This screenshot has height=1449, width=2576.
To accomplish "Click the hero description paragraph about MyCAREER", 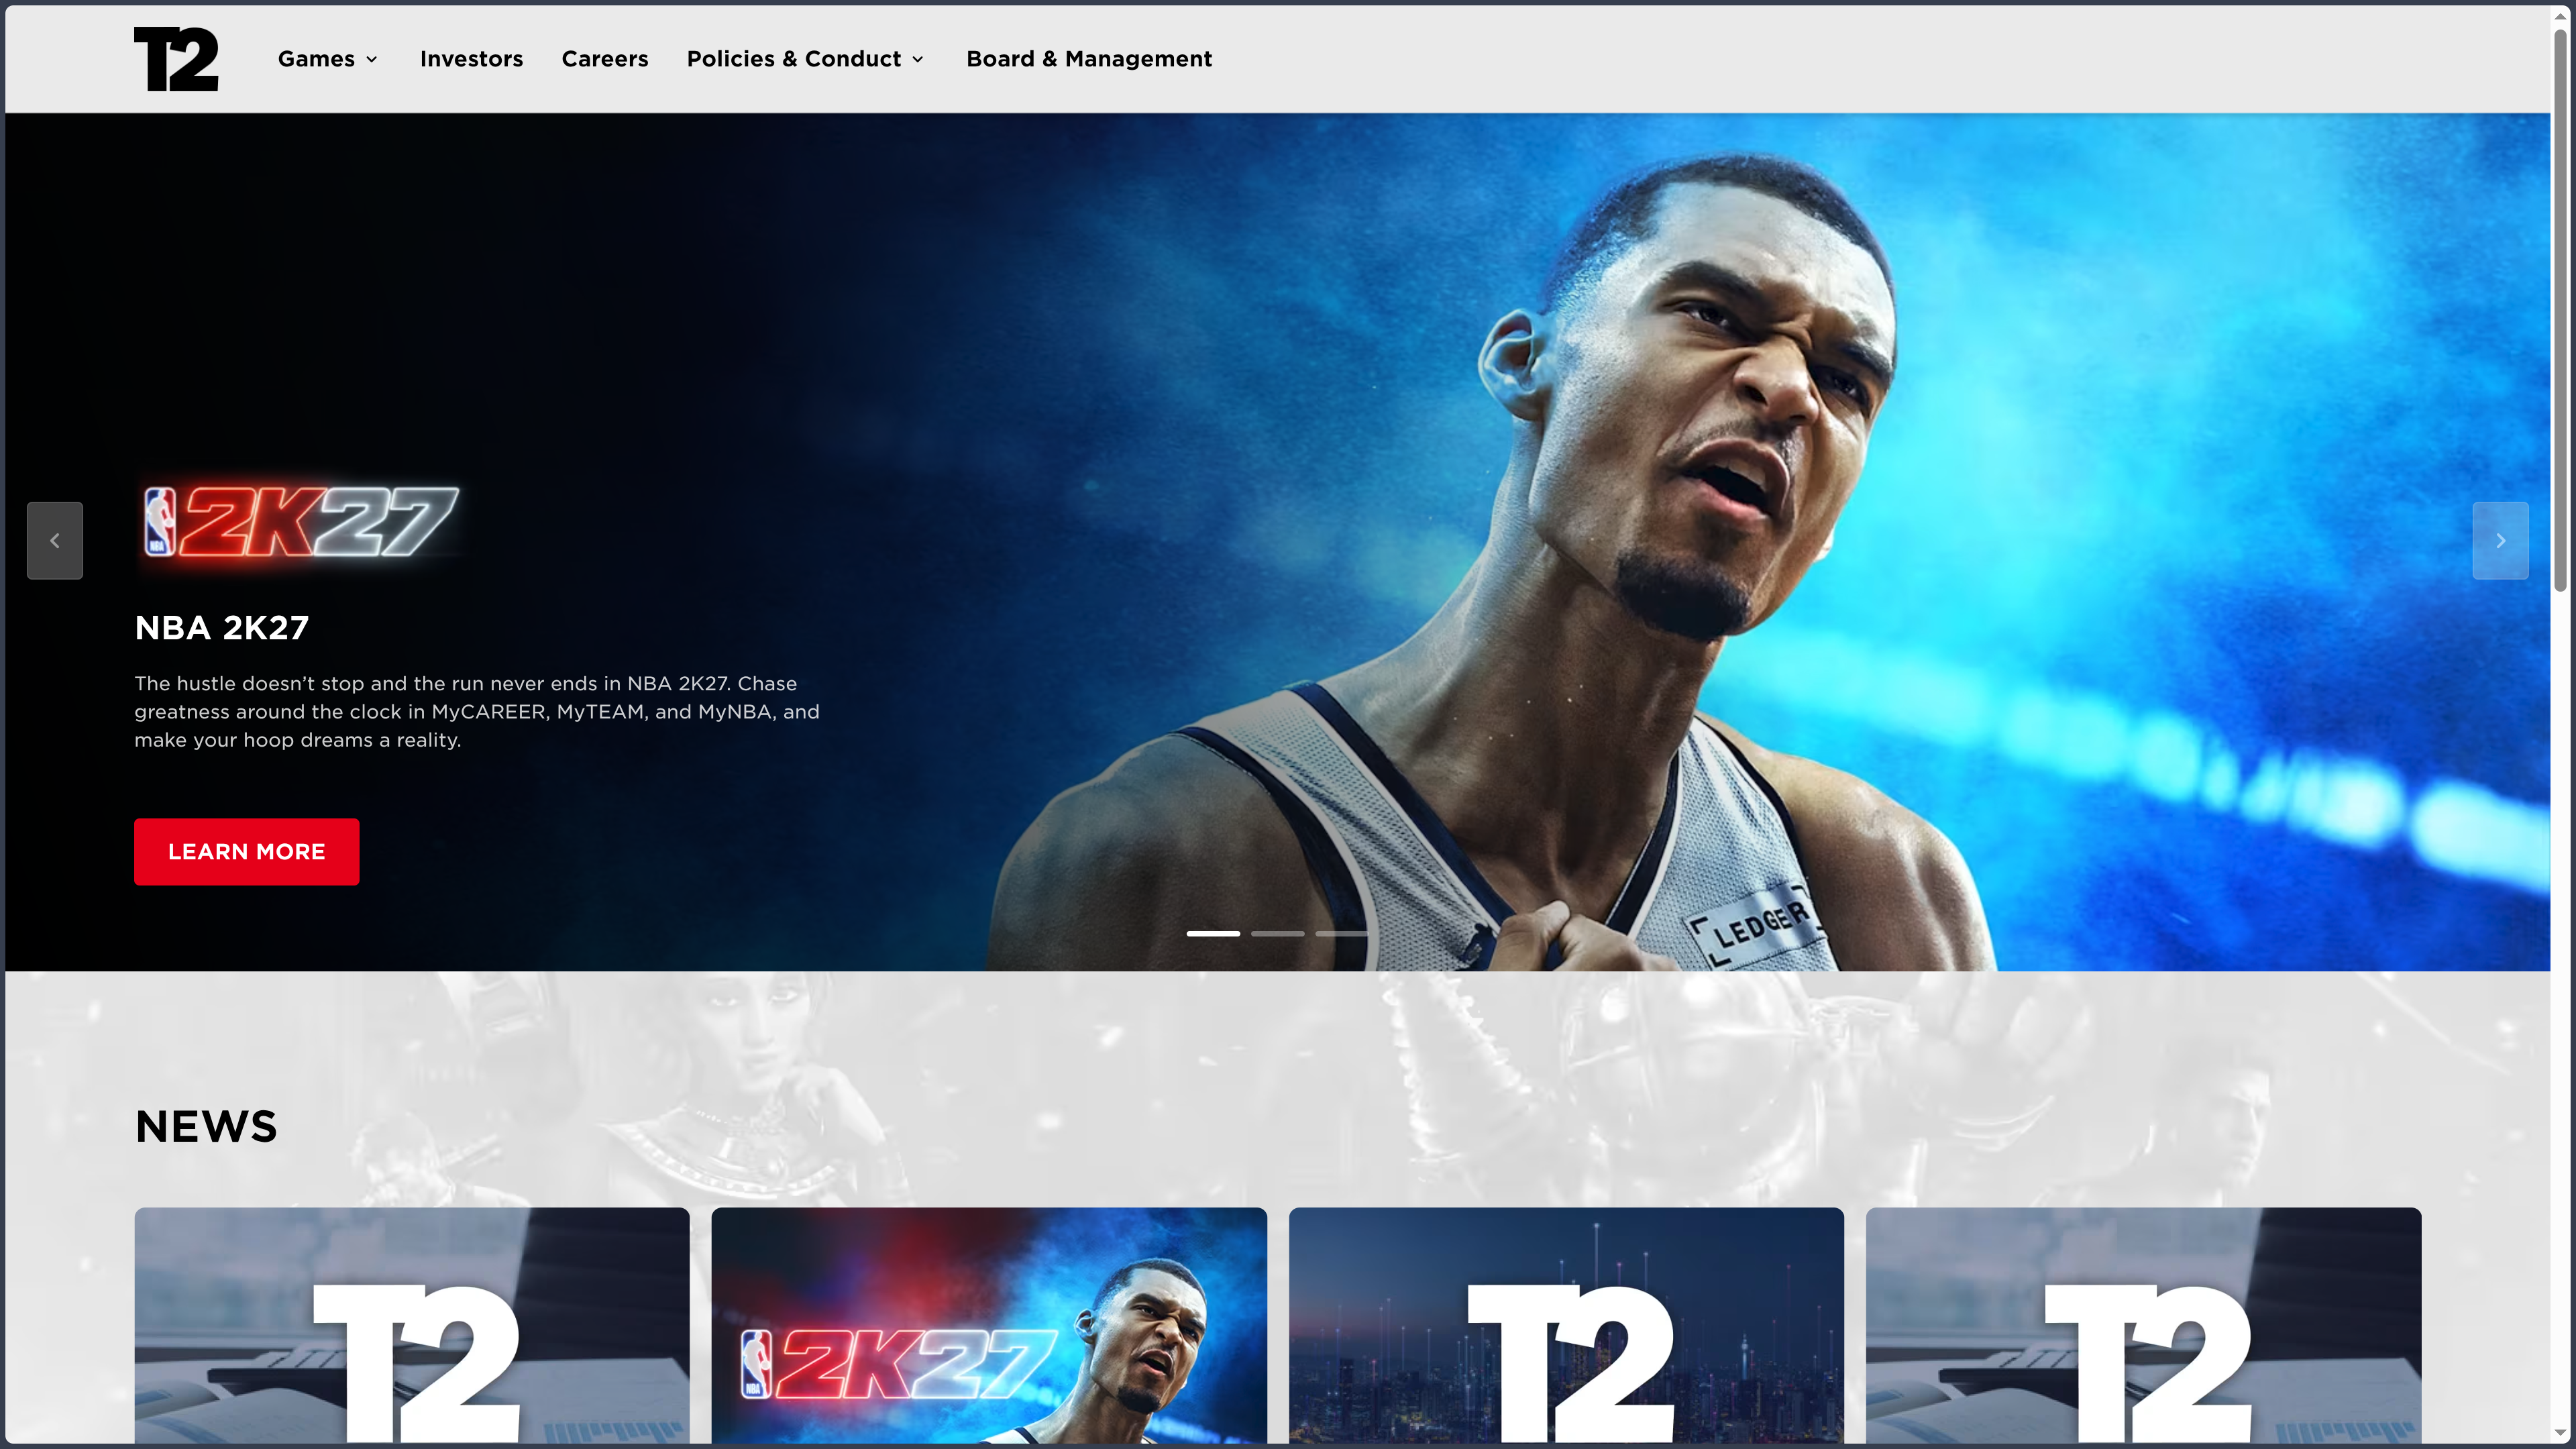I will pyautogui.click(x=477, y=712).
